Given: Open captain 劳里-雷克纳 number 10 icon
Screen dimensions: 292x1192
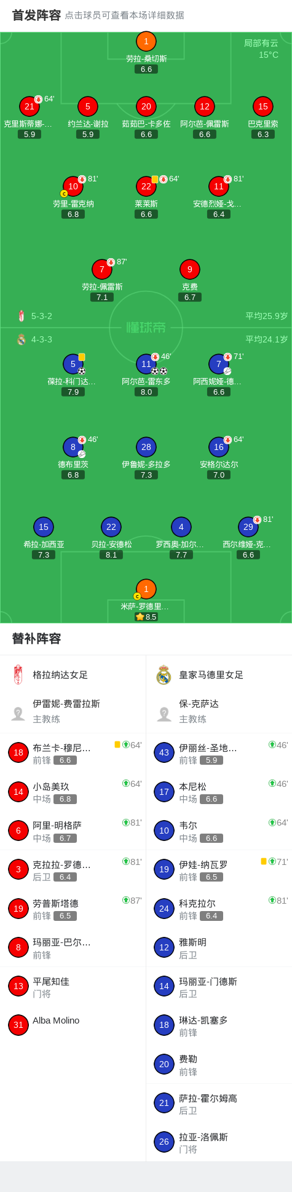Looking at the screenshot, I should point(73,186).
